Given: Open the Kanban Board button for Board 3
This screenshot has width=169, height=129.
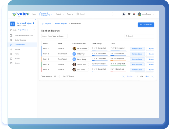Looking at the screenshot, I should click(x=137, y=59).
